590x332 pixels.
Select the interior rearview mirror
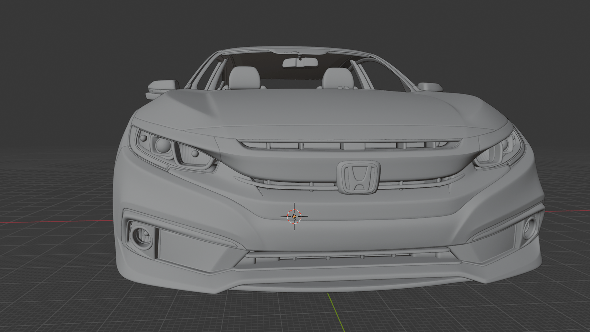click(300, 62)
